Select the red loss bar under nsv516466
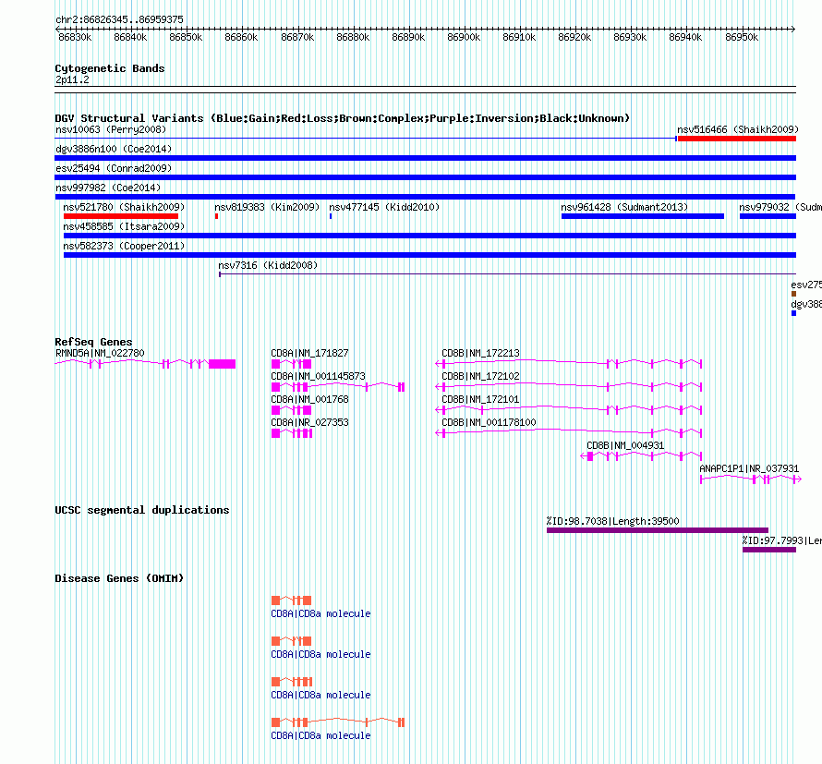 (736, 139)
